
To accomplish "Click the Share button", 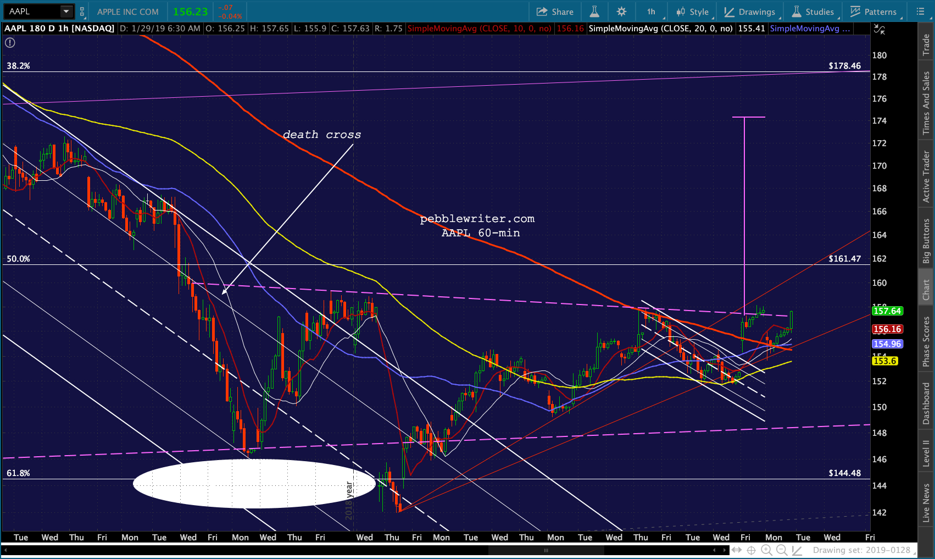I will coord(555,12).
